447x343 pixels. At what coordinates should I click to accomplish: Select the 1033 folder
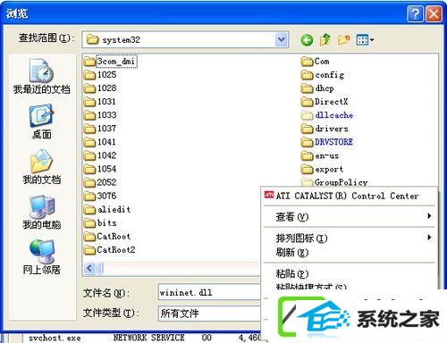[x=100, y=115]
